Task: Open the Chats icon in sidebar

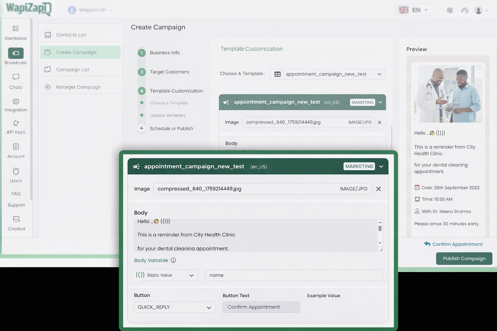Action: point(16,77)
